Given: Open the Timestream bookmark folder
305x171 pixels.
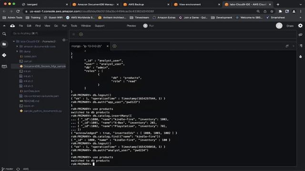Looking at the screenshot, I should [140, 18].
